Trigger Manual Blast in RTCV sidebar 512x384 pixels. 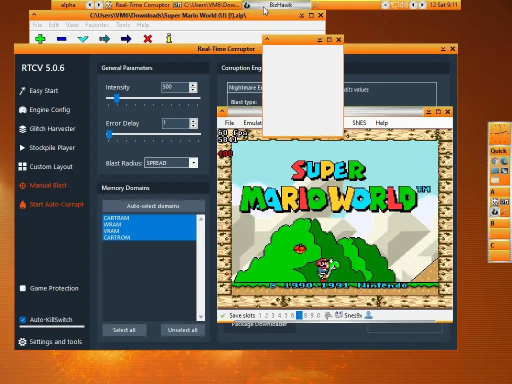point(43,185)
